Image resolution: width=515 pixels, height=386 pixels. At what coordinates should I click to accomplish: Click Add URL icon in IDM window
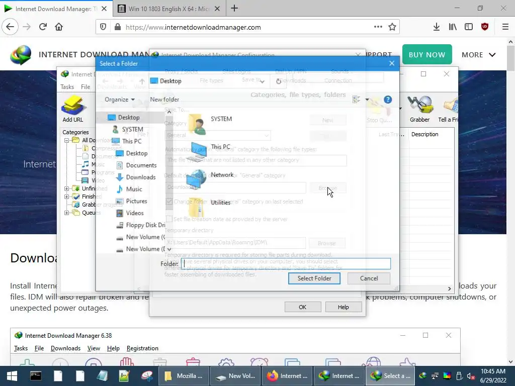73,109
